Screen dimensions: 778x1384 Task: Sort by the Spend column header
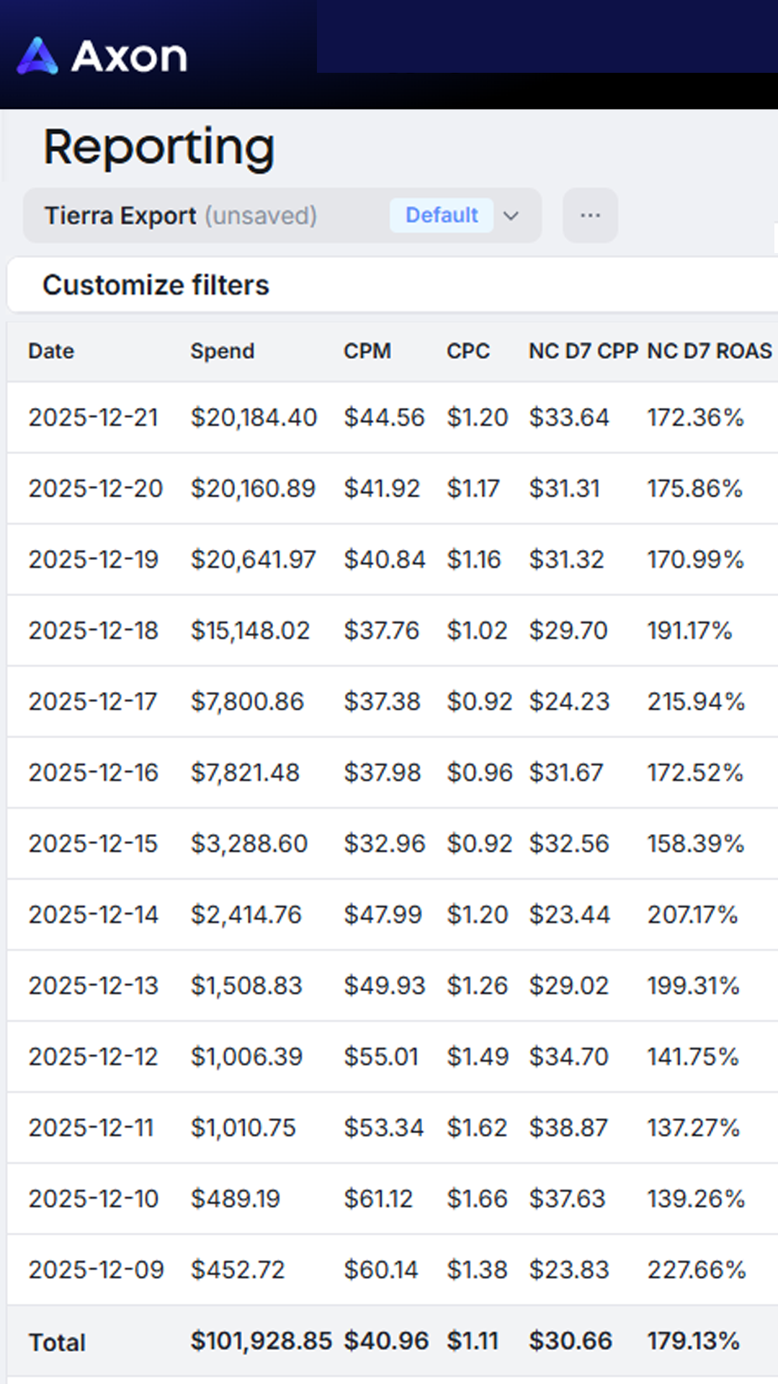tap(222, 351)
